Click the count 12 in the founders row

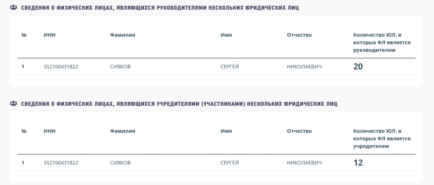pos(358,162)
